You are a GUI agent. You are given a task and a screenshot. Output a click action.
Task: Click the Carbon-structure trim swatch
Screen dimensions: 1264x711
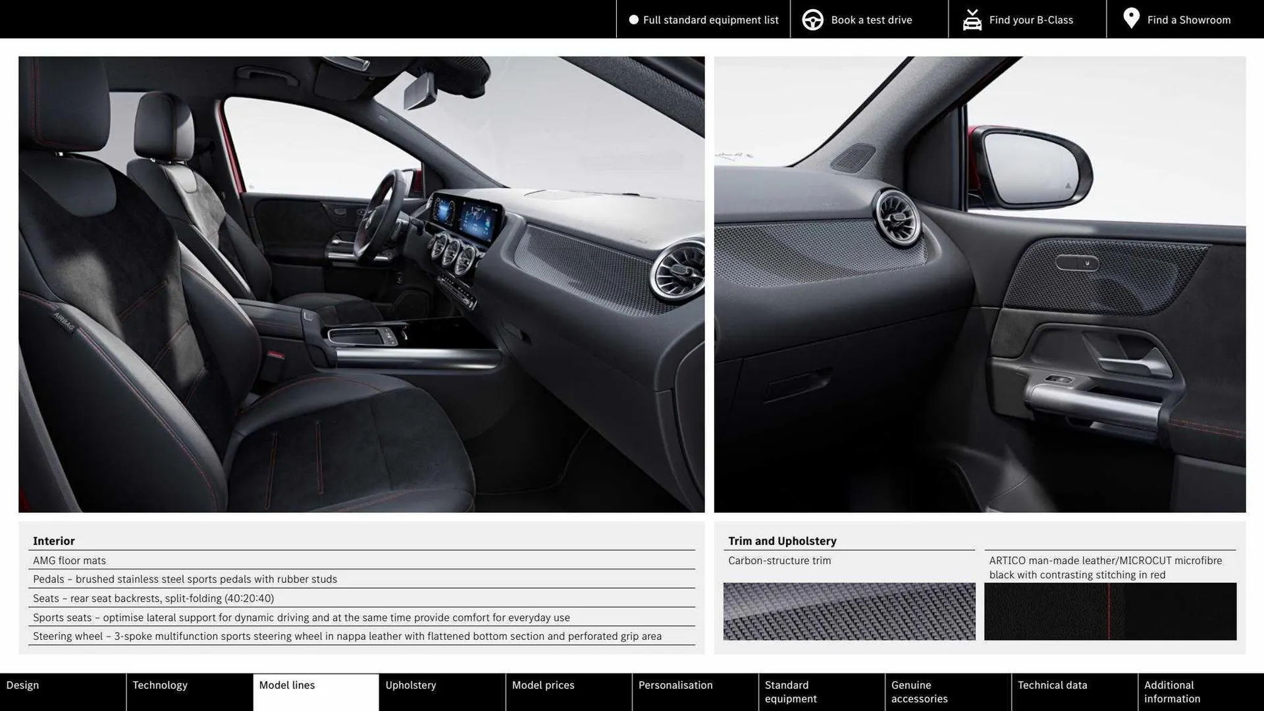(x=849, y=611)
